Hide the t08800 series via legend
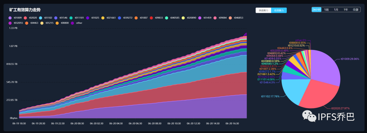Viewport: 367px width, 133px height. click(x=62, y=23)
